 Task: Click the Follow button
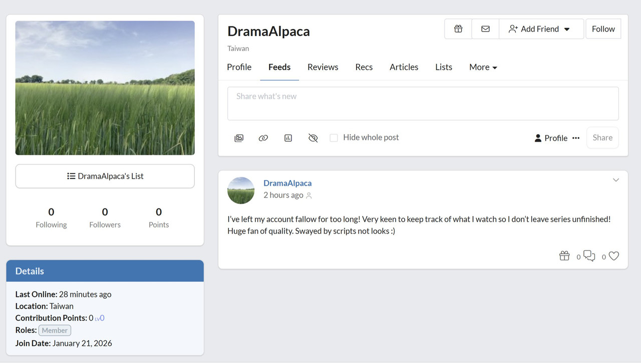603,29
